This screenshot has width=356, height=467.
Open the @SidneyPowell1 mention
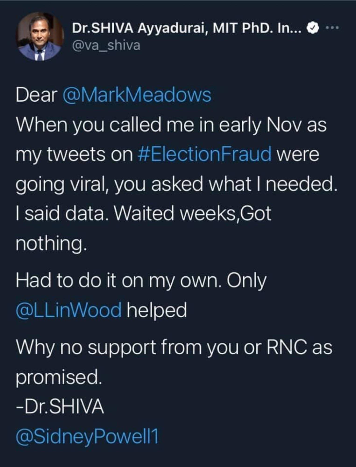87,436
